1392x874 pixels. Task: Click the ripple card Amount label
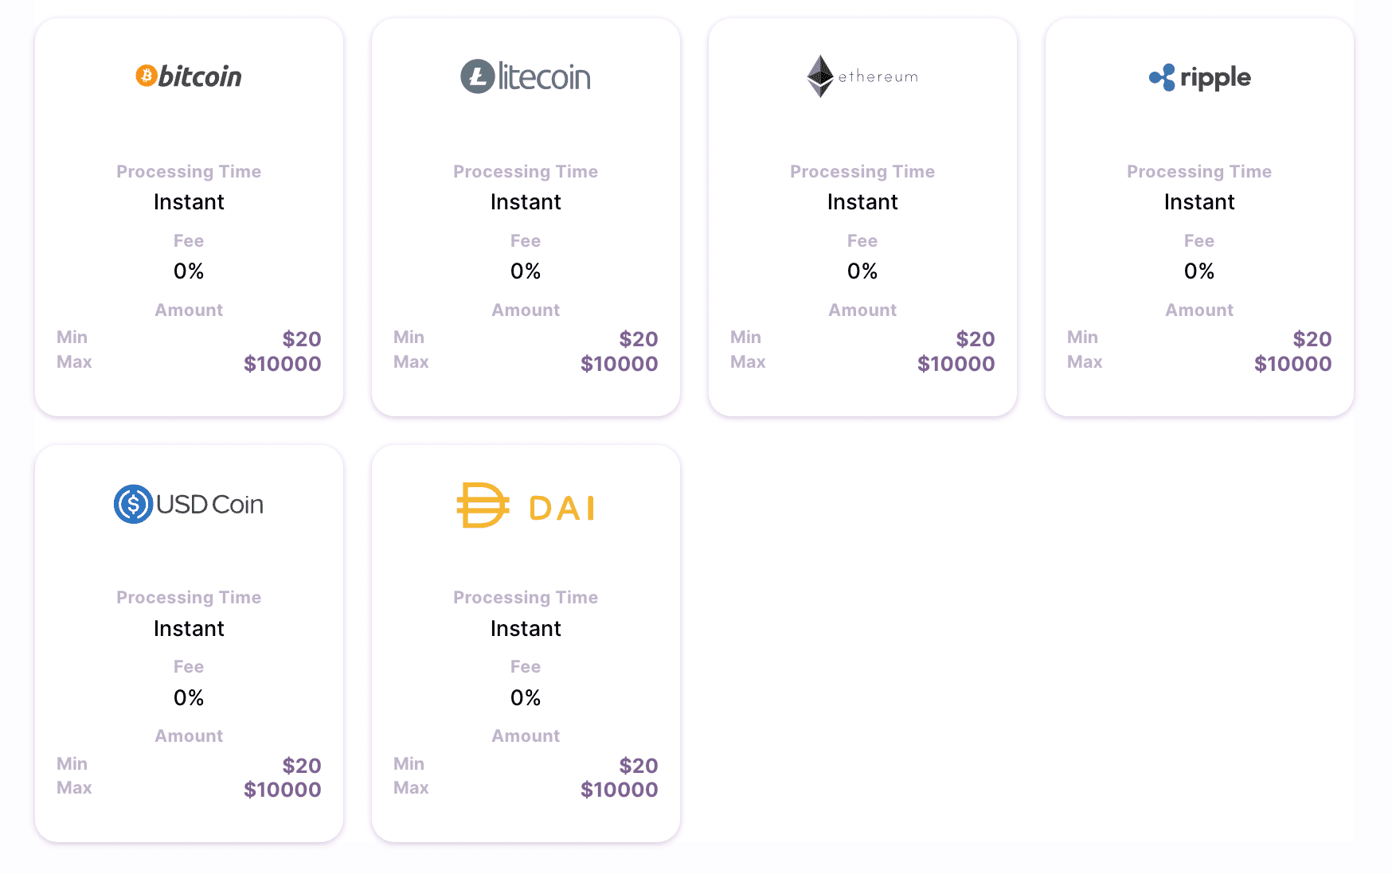(1199, 310)
